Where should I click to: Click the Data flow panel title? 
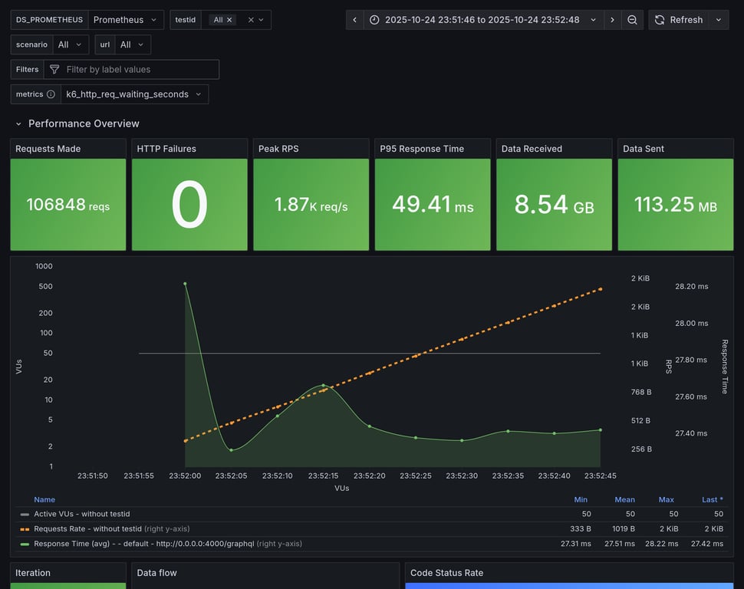(x=156, y=573)
